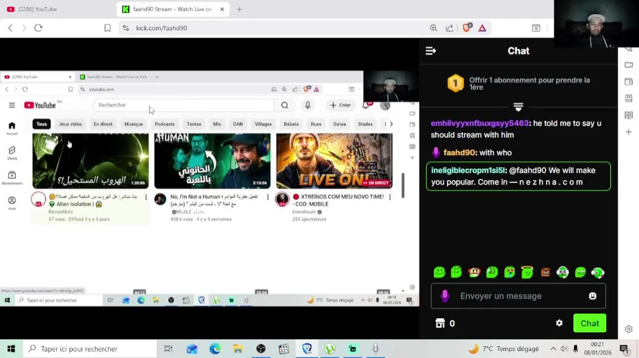Show hidden system tray icons chevron
The height and width of the screenshot is (358, 639).
point(553,349)
